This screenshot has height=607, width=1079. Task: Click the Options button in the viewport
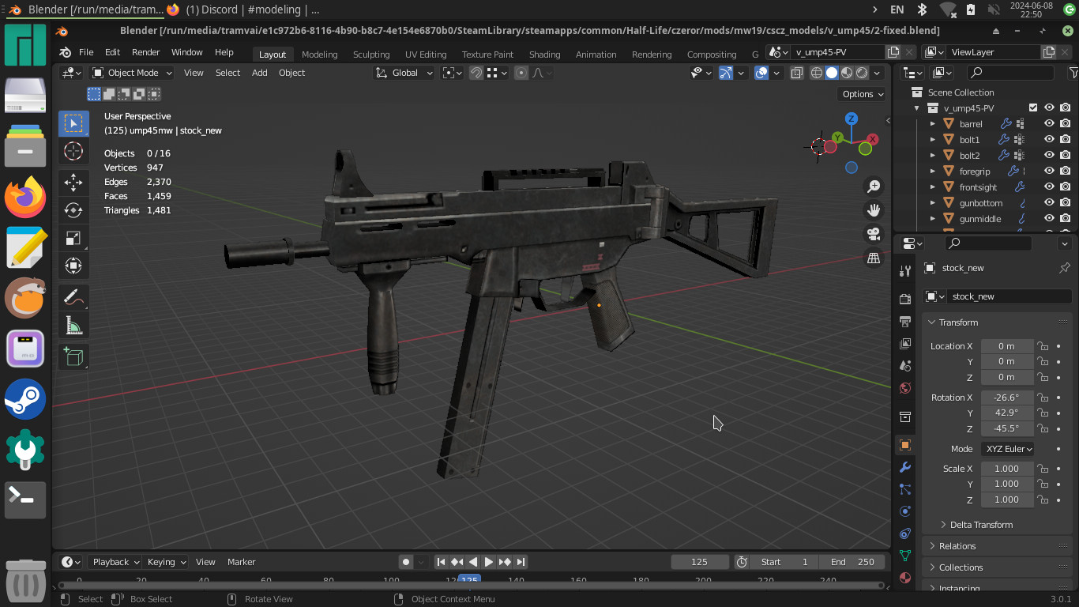click(860, 94)
